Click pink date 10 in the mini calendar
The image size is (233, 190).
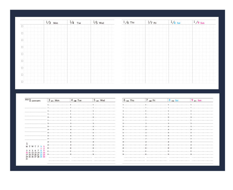coord(27,153)
